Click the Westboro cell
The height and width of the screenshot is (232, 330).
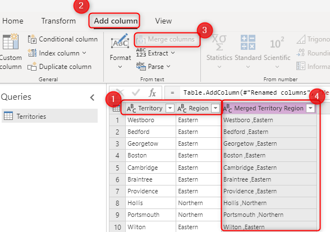[x=150, y=120]
